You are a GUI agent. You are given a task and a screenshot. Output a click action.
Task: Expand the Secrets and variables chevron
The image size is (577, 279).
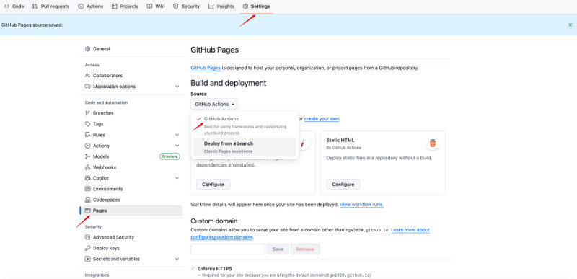[x=177, y=259]
